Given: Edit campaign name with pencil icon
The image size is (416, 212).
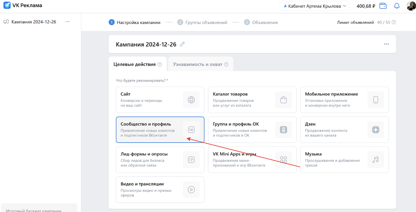Looking at the screenshot, I should 182,44.
